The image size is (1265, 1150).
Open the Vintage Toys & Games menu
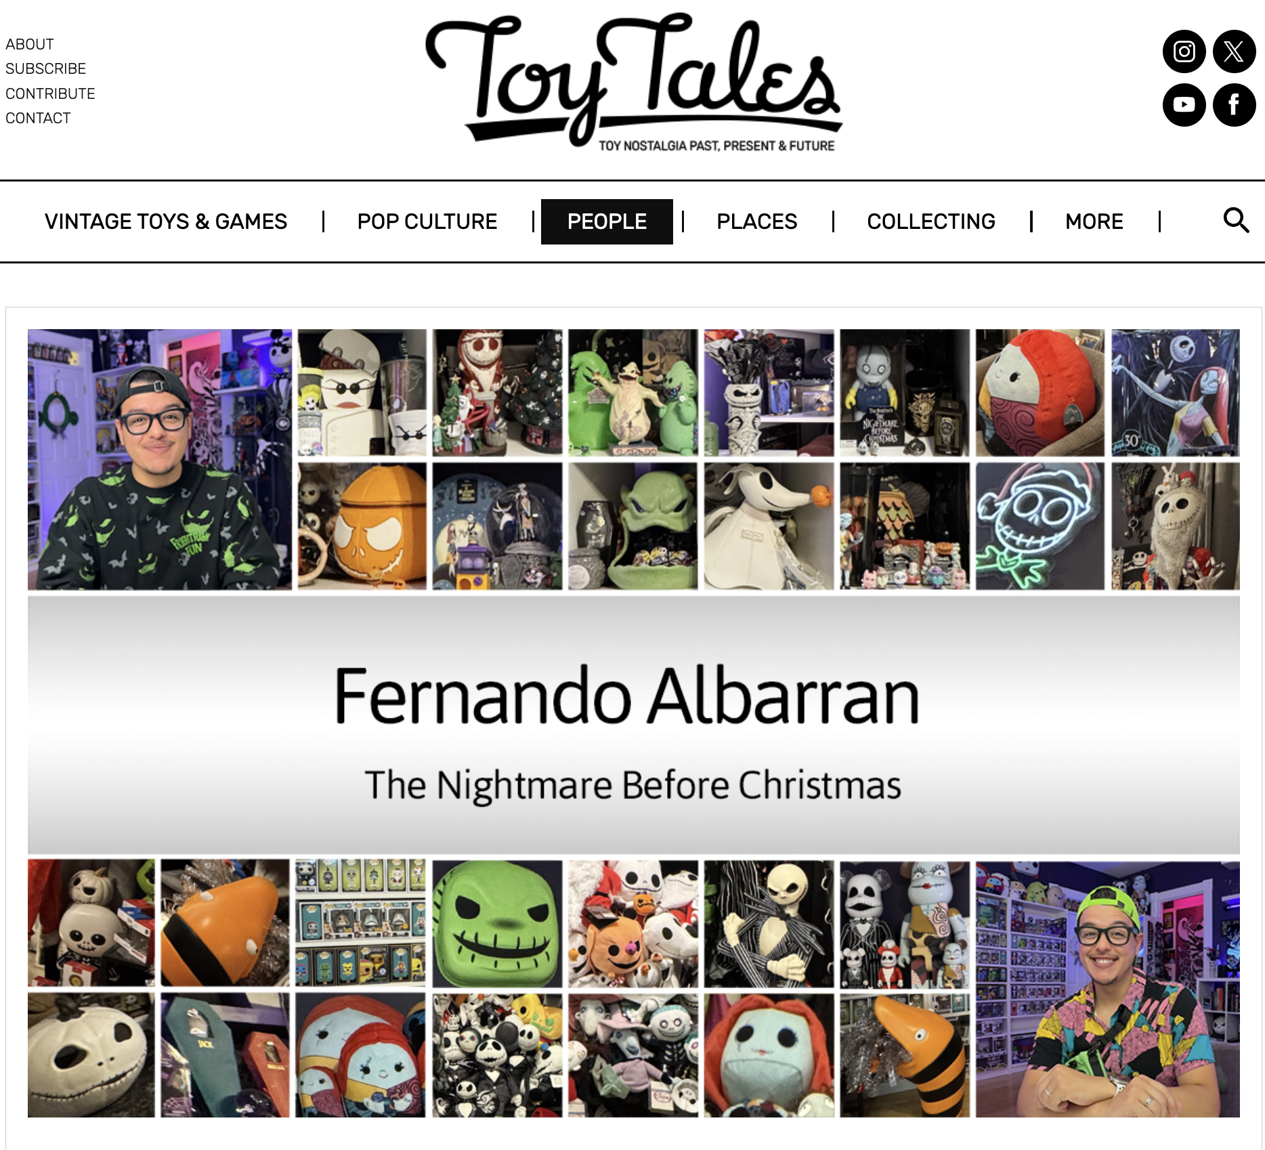point(166,221)
